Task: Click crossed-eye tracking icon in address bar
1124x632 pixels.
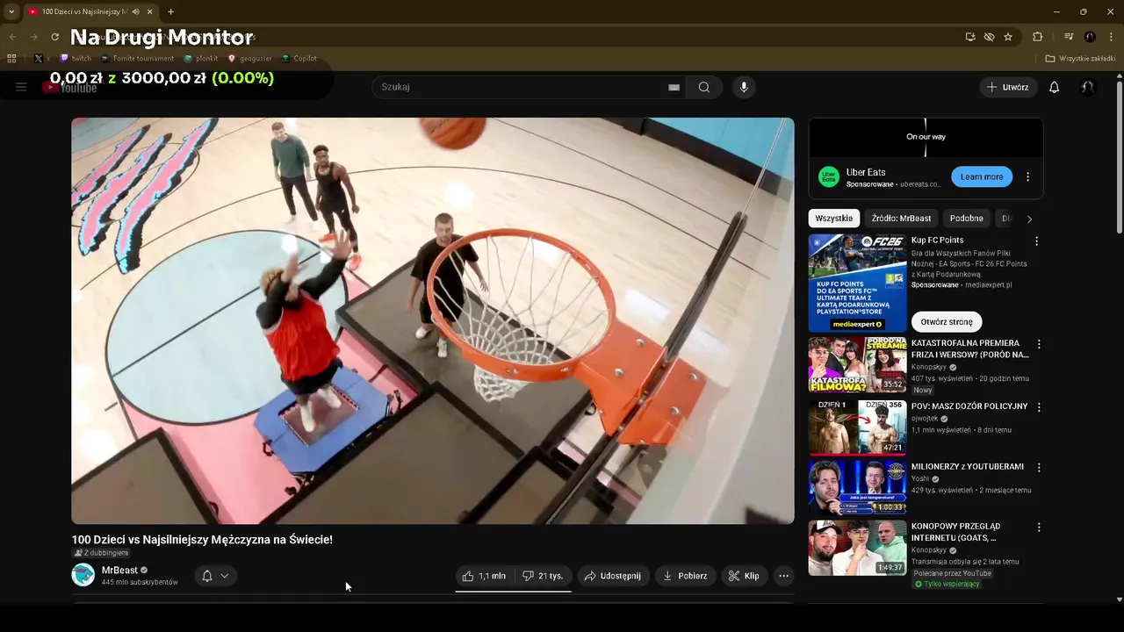Action: point(989,37)
